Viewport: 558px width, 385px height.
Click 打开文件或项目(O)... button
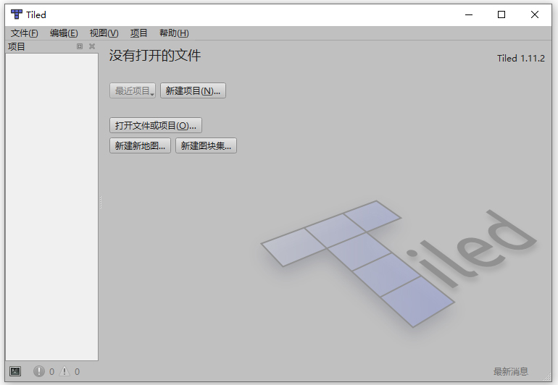156,125
